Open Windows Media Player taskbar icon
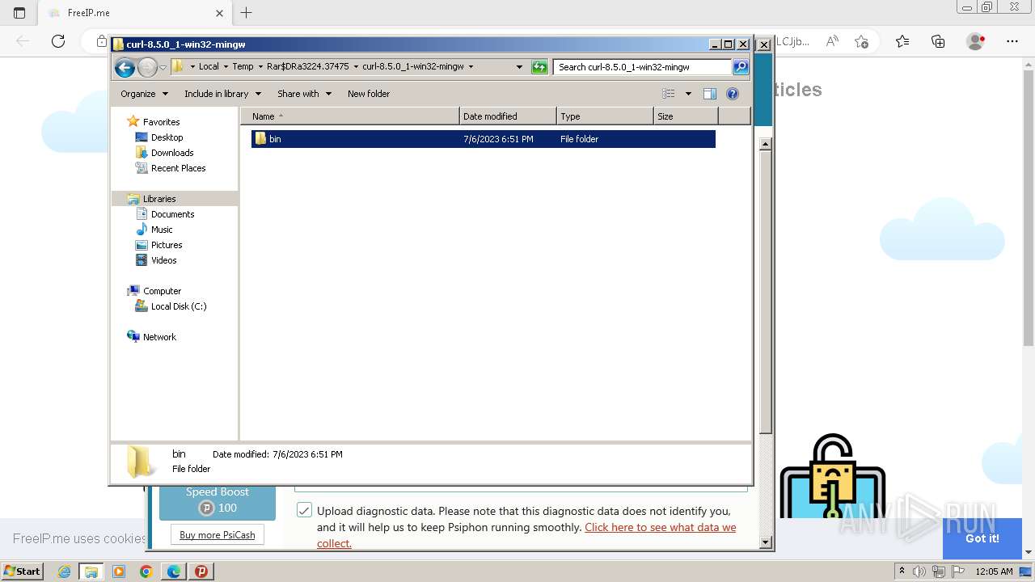 [119, 571]
